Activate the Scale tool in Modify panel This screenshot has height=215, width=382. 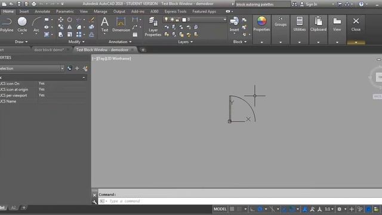(70, 35)
